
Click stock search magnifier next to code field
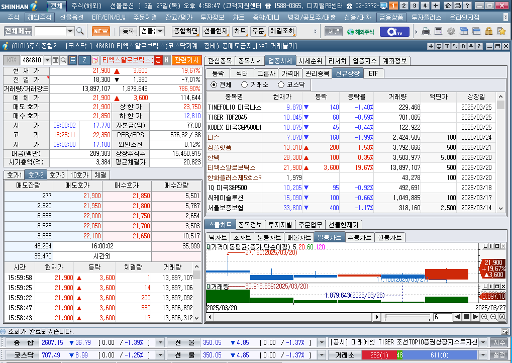[63, 60]
